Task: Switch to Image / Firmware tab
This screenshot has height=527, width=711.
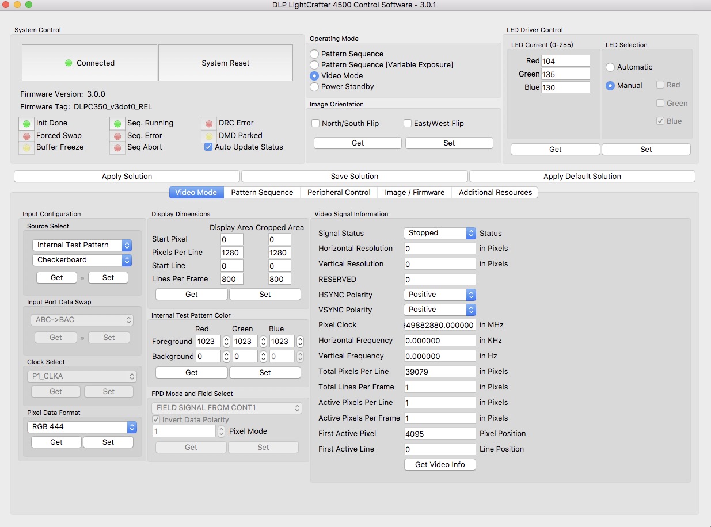Action: click(414, 192)
